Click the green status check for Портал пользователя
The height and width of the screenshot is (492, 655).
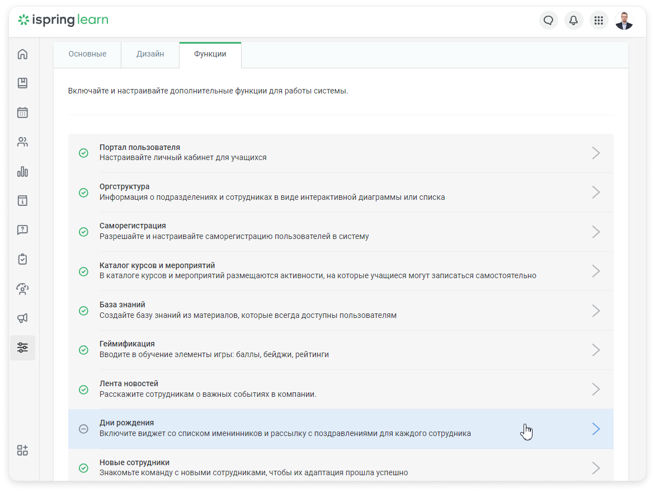click(x=83, y=153)
